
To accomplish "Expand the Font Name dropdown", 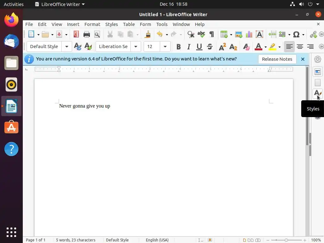I will click(x=136, y=47).
